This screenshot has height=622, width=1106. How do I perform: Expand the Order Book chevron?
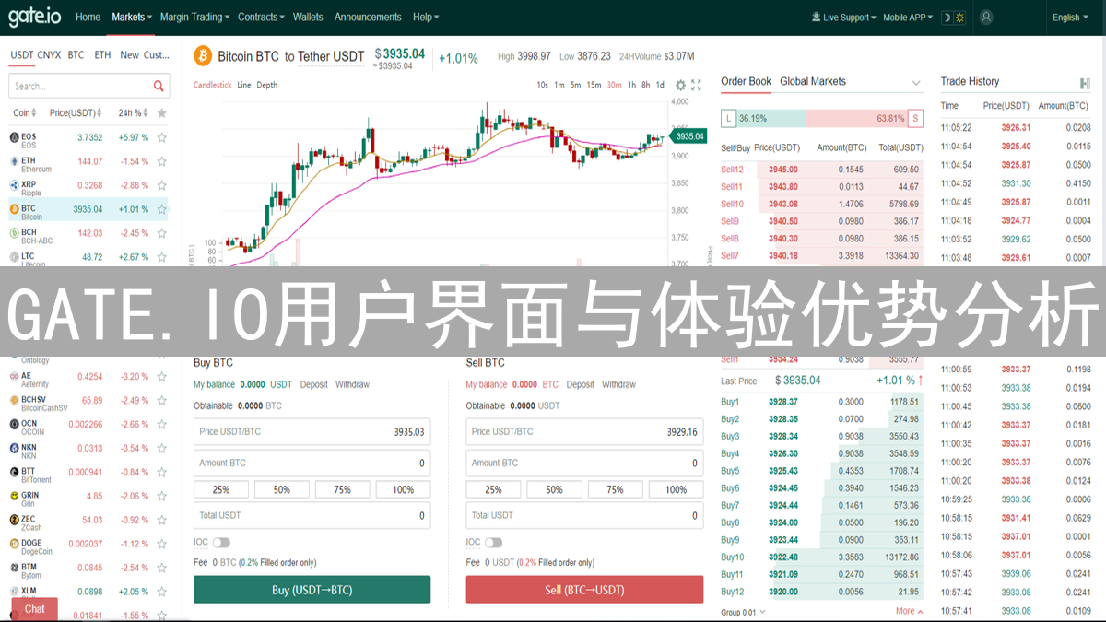coord(916,83)
